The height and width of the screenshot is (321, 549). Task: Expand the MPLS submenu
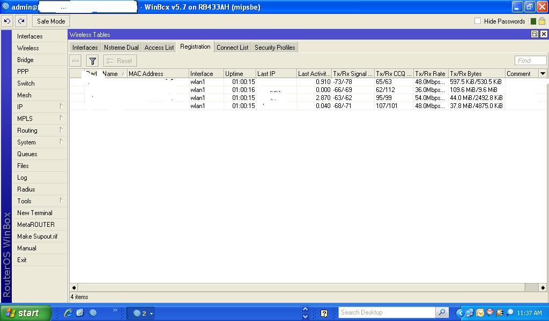click(x=61, y=118)
